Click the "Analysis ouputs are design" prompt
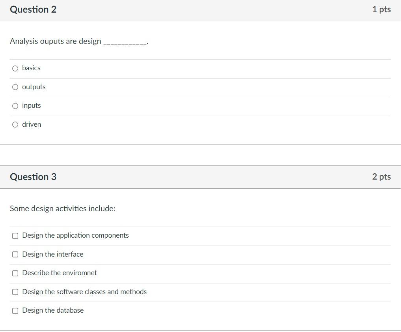 79,41
